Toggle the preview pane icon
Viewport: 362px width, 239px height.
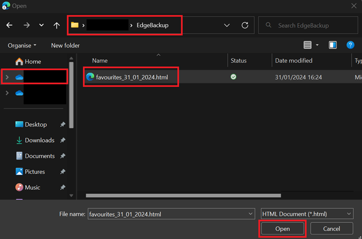[x=333, y=45]
